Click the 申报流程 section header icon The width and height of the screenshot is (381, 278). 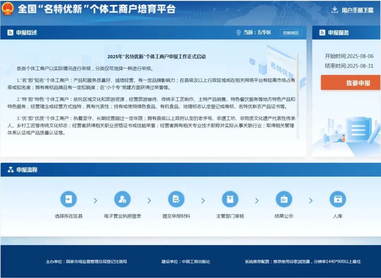click(x=11, y=170)
